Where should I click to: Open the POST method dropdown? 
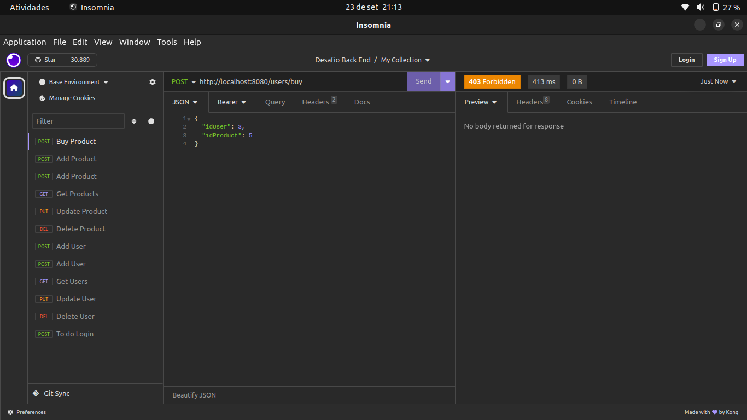(x=184, y=81)
